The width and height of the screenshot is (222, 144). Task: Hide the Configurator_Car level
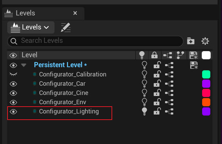tap(13, 84)
